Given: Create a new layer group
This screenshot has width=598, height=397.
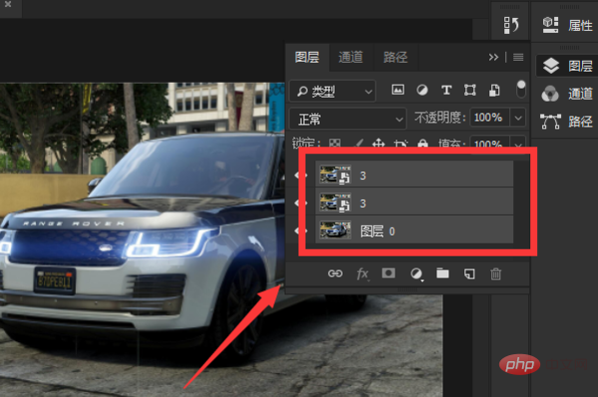Looking at the screenshot, I should tap(443, 273).
